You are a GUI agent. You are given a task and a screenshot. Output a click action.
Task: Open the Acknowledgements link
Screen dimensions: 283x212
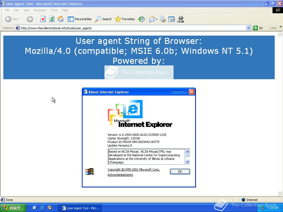[x=120, y=175]
